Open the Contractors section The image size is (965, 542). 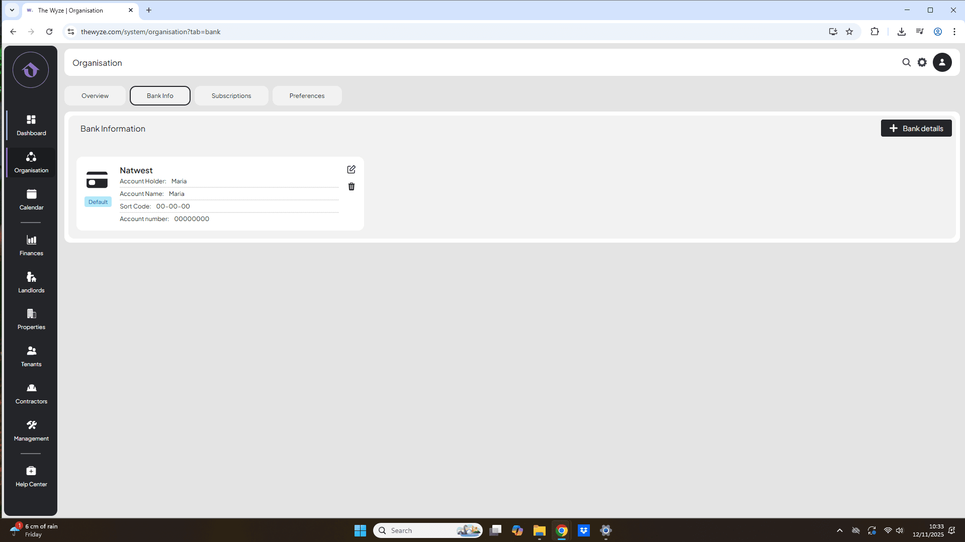click(31, 394)
